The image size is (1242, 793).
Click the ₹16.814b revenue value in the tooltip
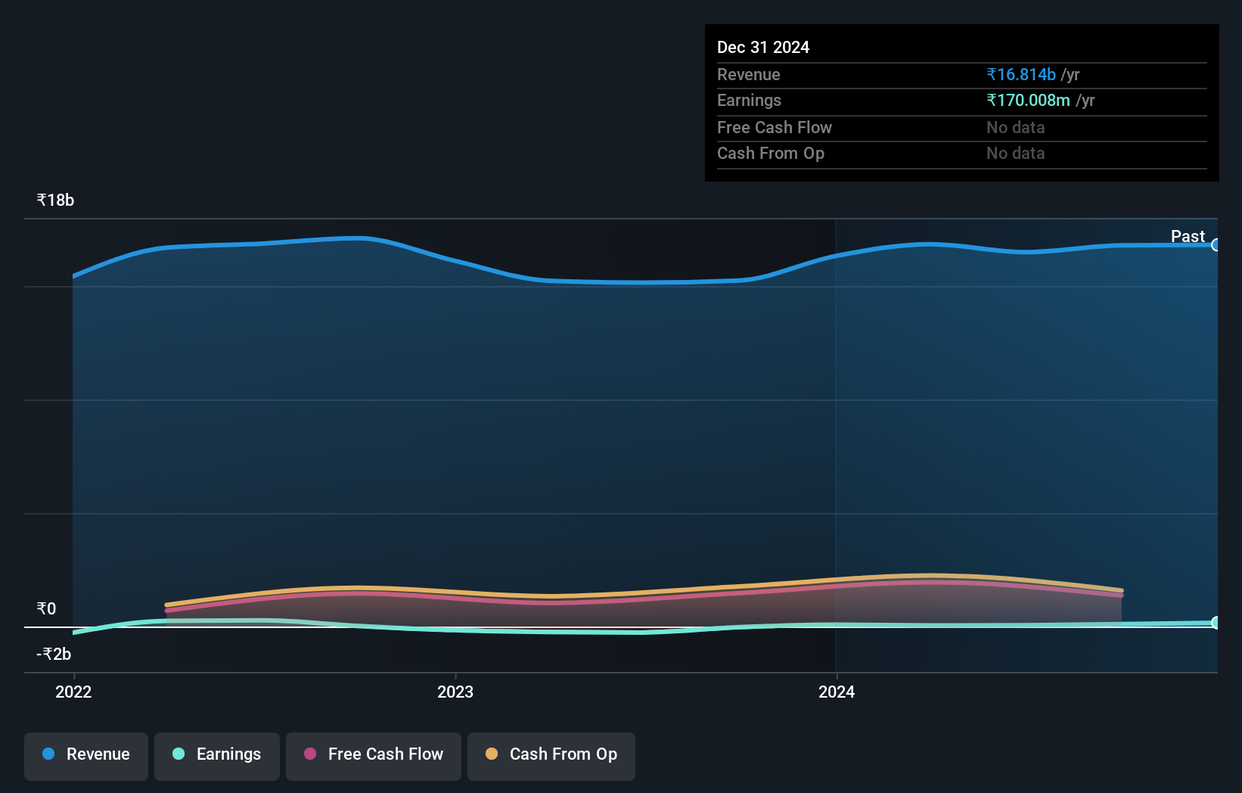[x=1020, y=74]
